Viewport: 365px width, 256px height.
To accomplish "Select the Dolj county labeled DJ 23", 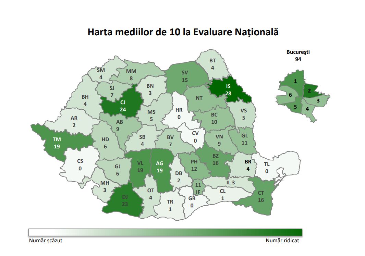I will (x=124, y=200).
